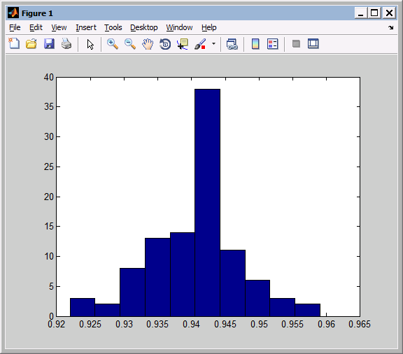403x354 pixels.
Task: Click the New Figure icon
Action: tap(14, 43)
